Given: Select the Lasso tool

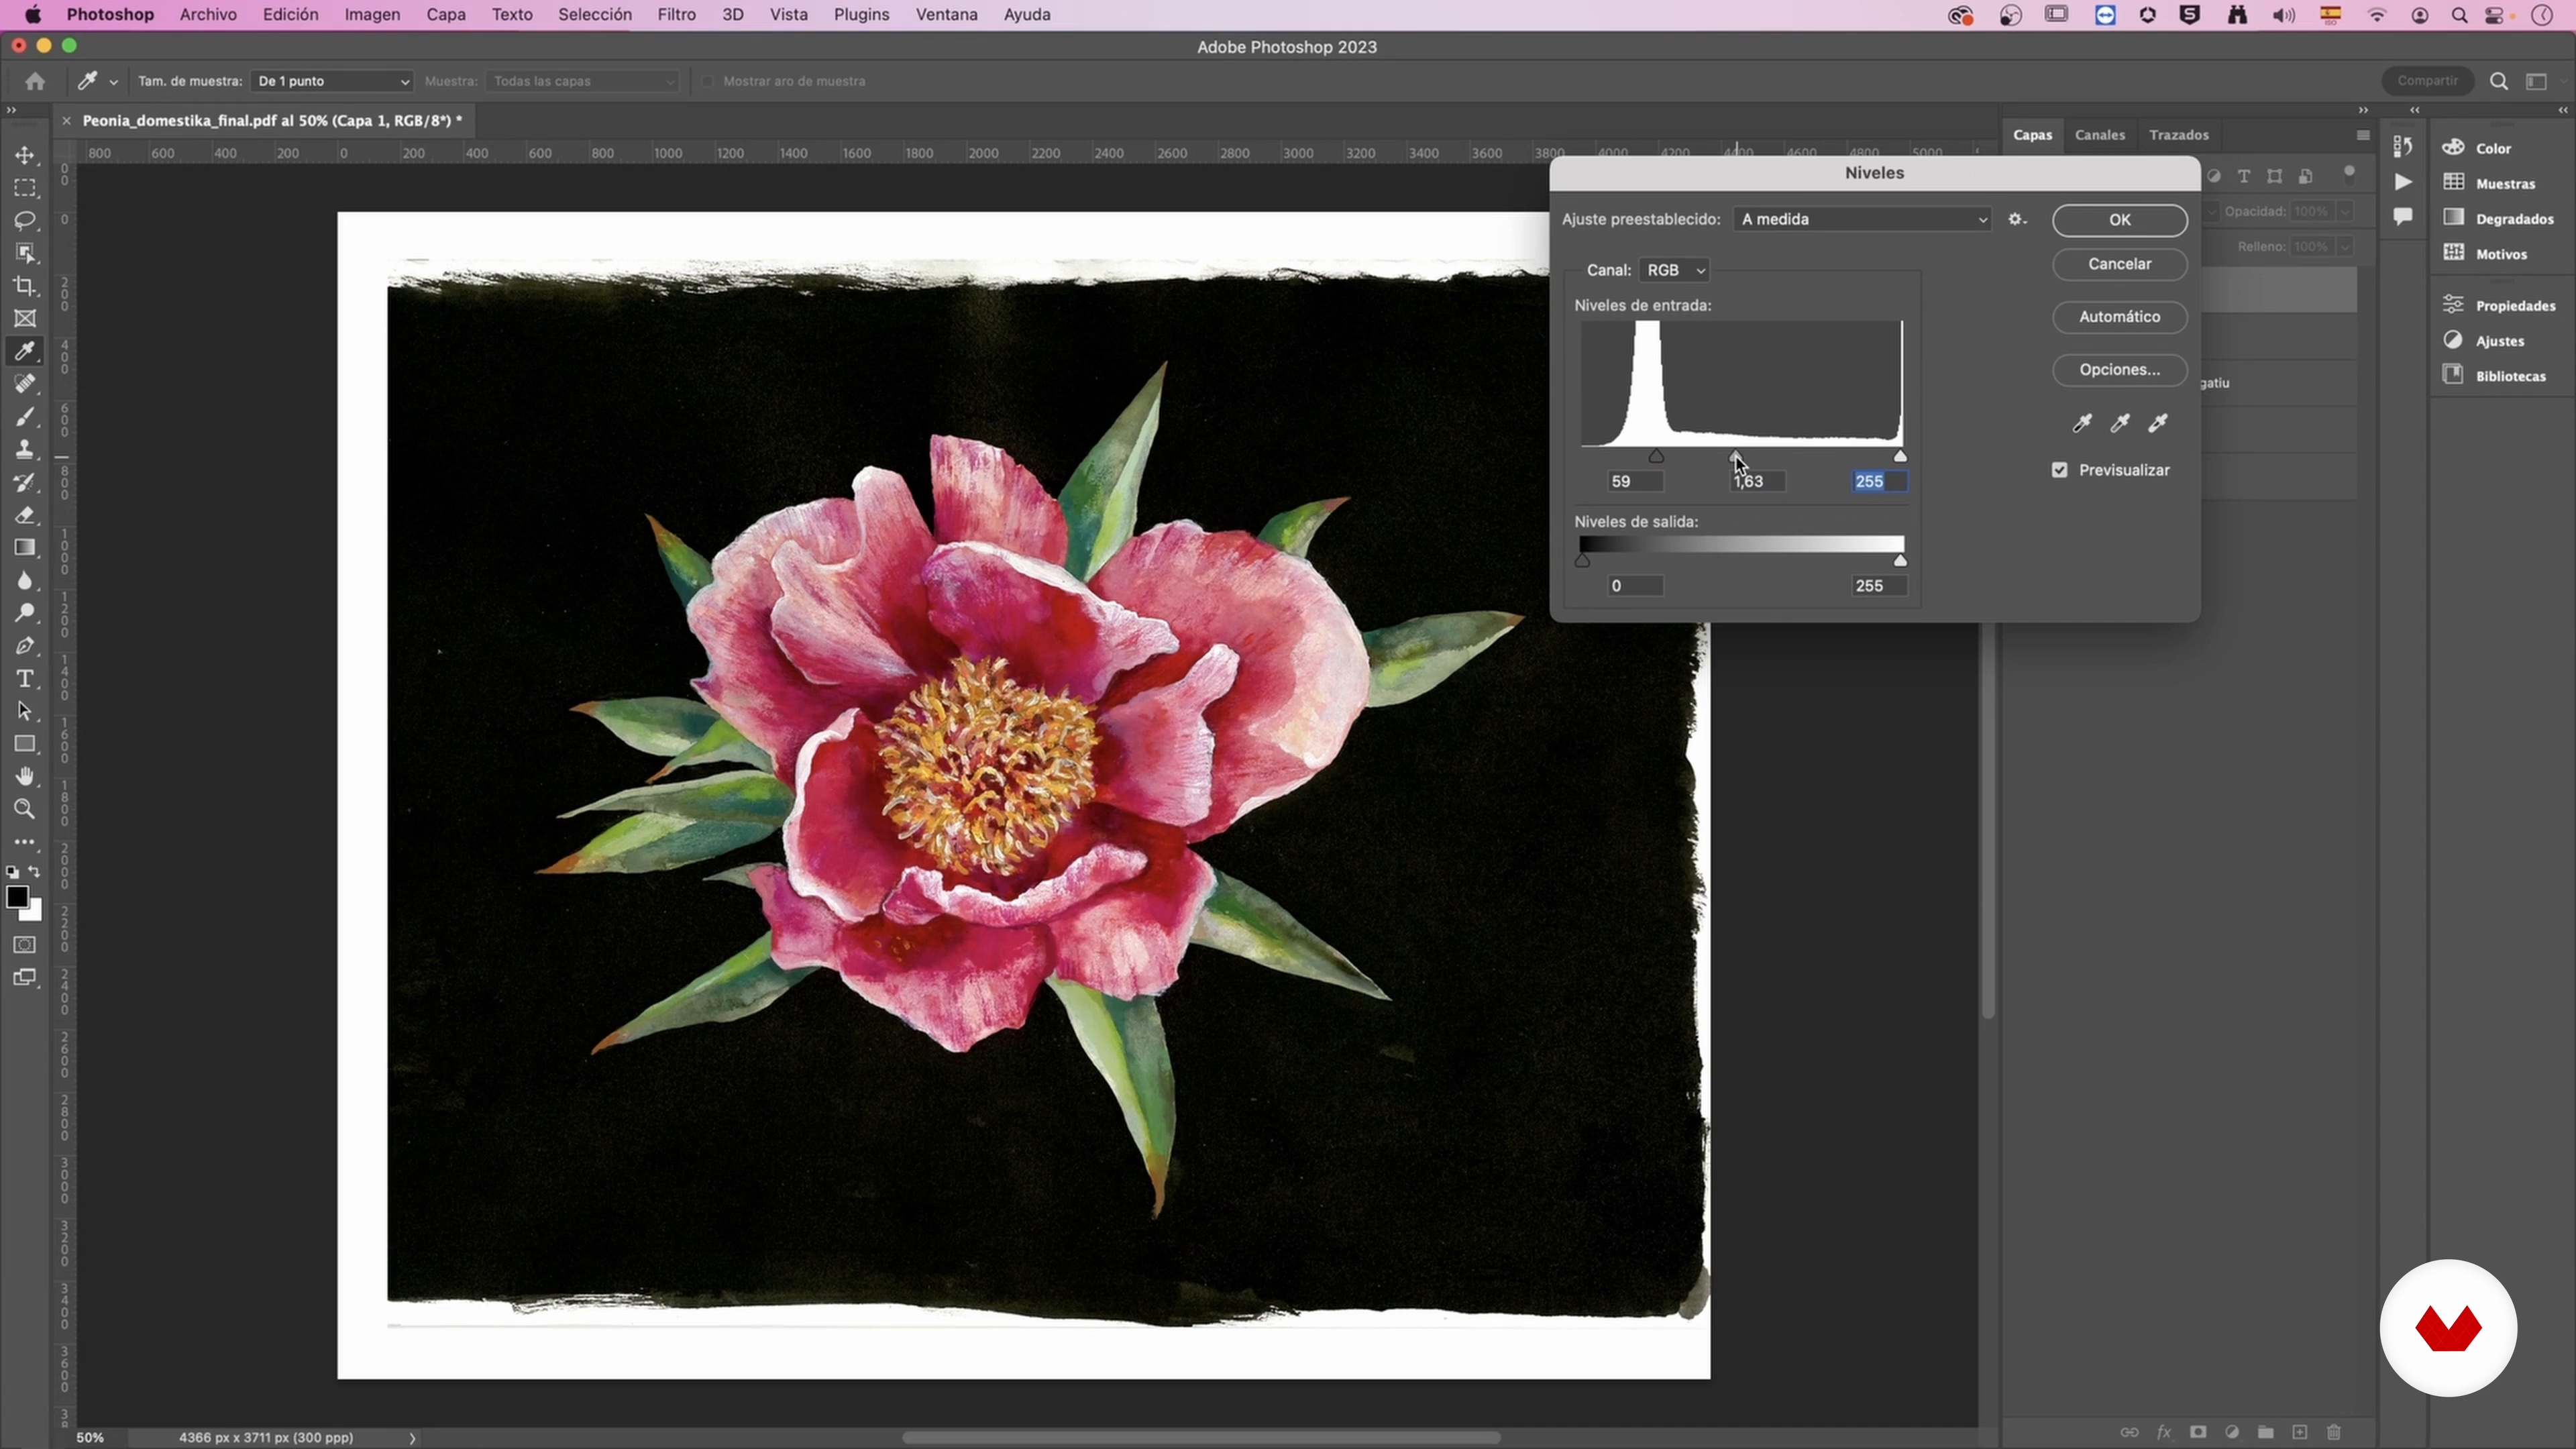Looking at the screenshot, I should coord(25,220).
